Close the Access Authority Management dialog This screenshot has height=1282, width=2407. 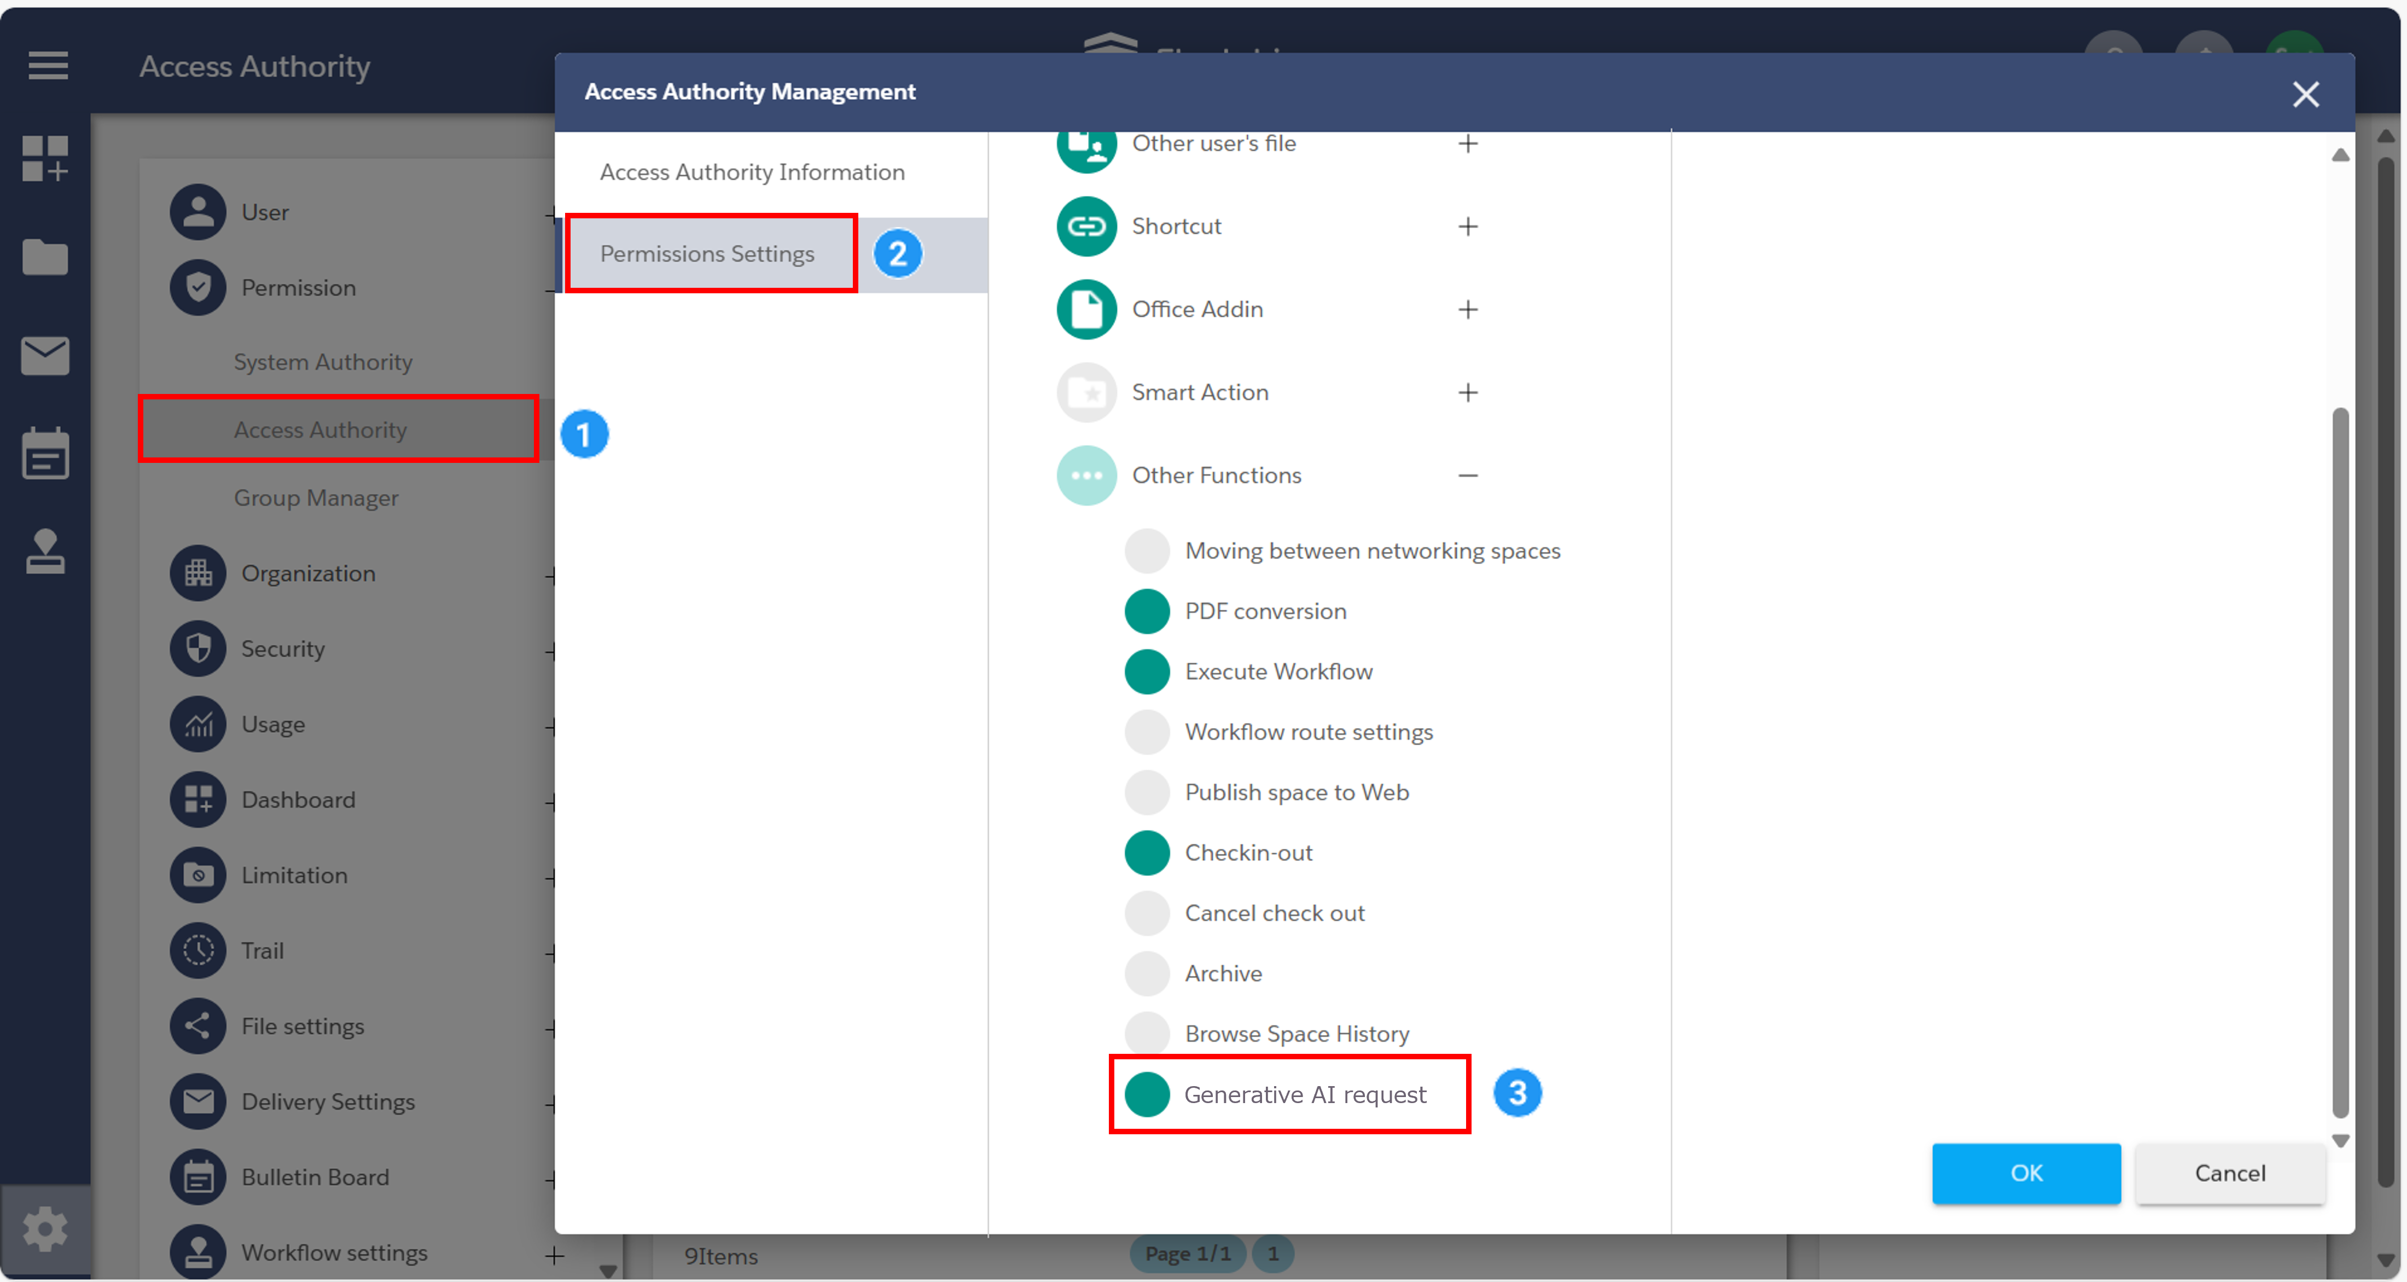pyautogui.click(x=2305, y=94)
